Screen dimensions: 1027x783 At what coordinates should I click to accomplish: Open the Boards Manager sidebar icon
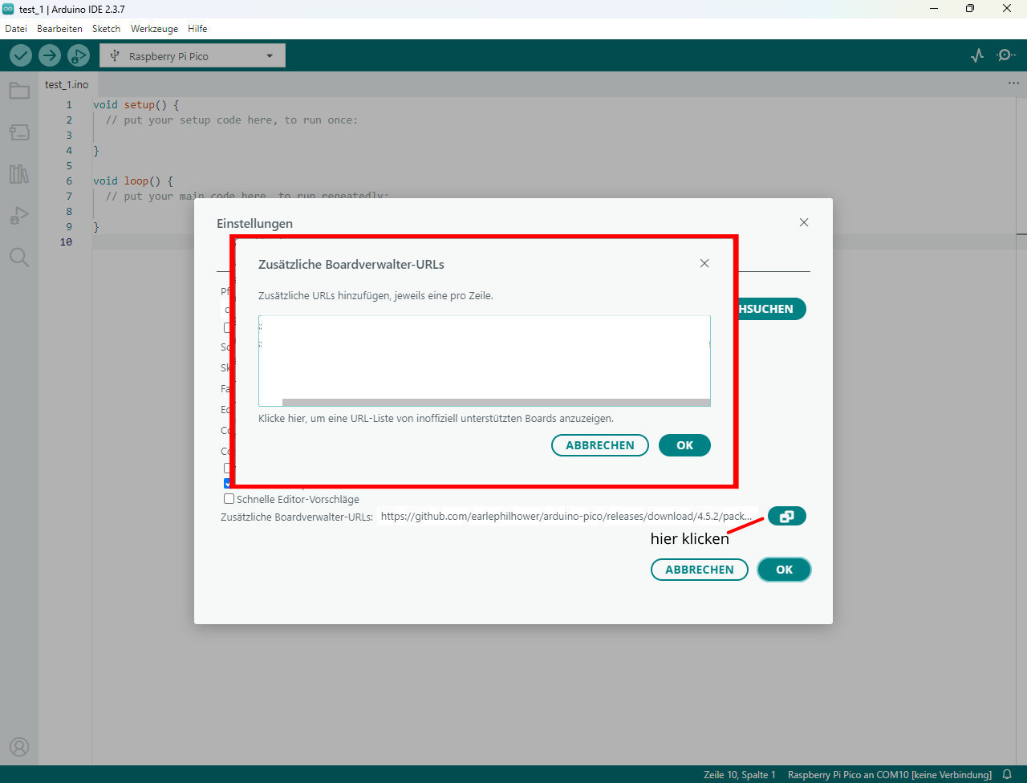(x=19, y=132)
